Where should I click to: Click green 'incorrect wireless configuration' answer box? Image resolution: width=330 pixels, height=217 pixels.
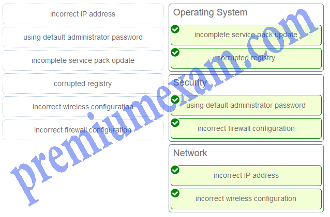pos(246,199)
